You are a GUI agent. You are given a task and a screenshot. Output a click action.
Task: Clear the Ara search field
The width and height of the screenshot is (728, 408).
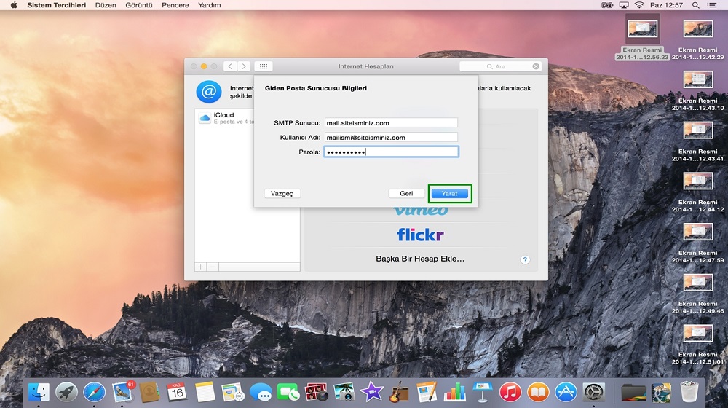[x=536, y=66]
